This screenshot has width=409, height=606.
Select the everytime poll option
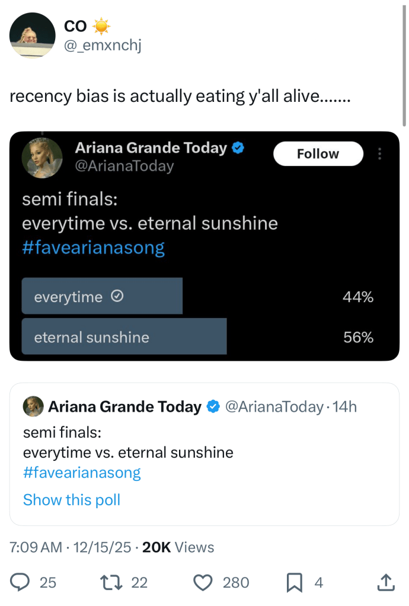(102, 296)
